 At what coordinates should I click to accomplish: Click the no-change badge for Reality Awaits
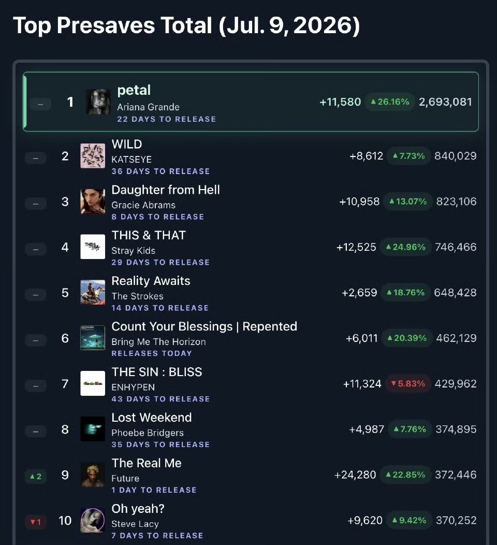coord(36,295)
